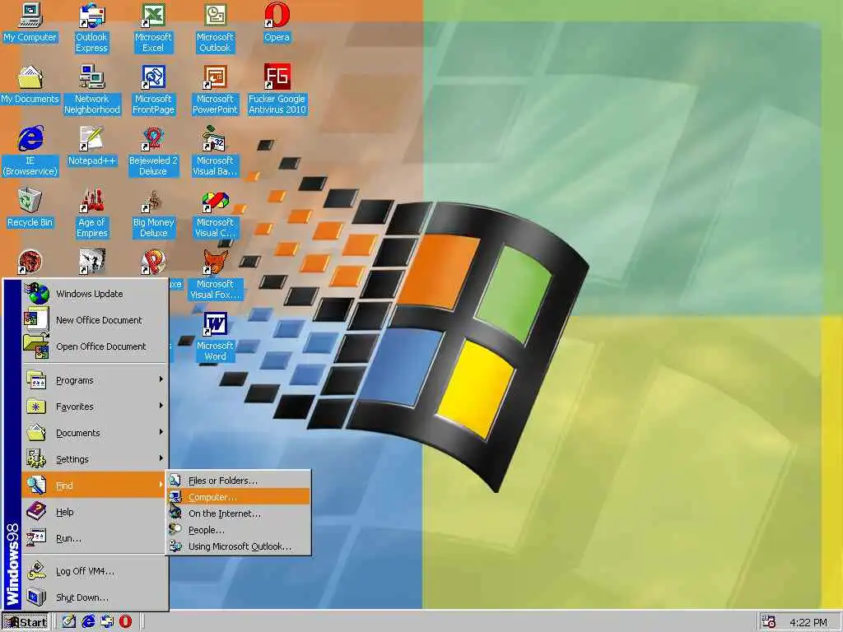
Task: Expand the Settings submenu
Action: [95, 459]
